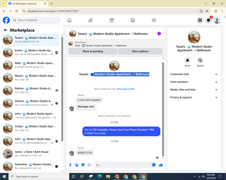Image resolution: width=226 pixels, height=180 pixels.
Task: Expand Privacy & support section
Action: [x=194, y=98]
